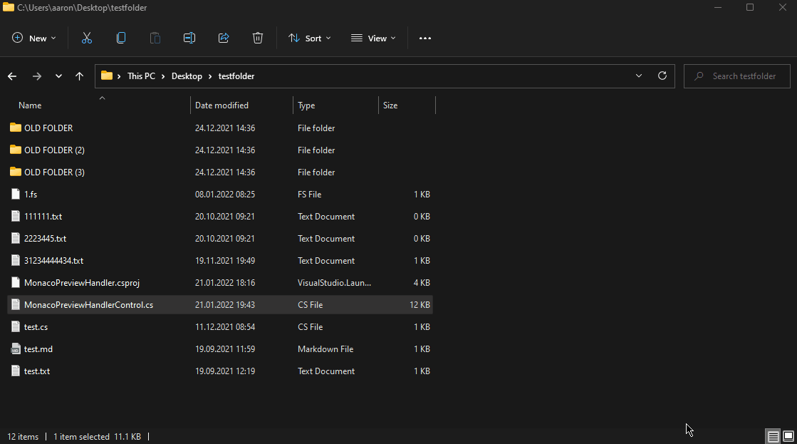Go up one folder level
The height and width of the screenshot is (444, 797).
[79, 76]
